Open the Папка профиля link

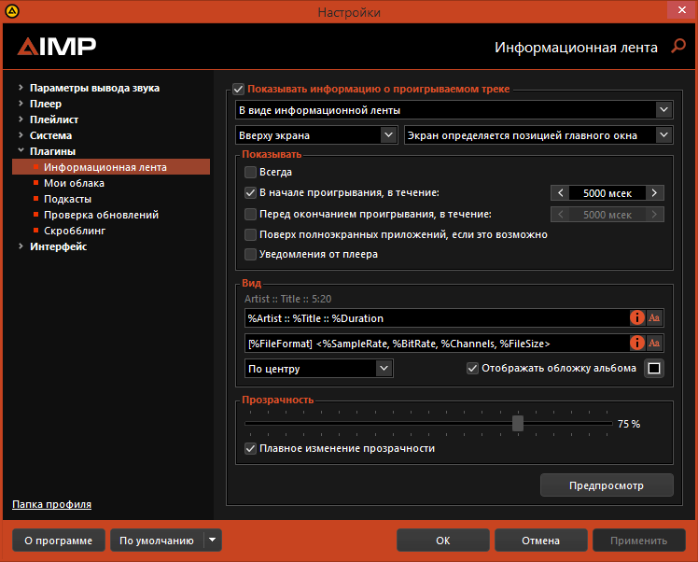tap(51, 504)
